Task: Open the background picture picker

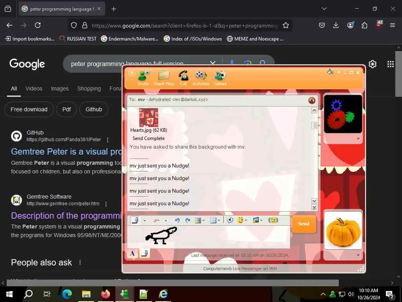Action: point(256,220)
